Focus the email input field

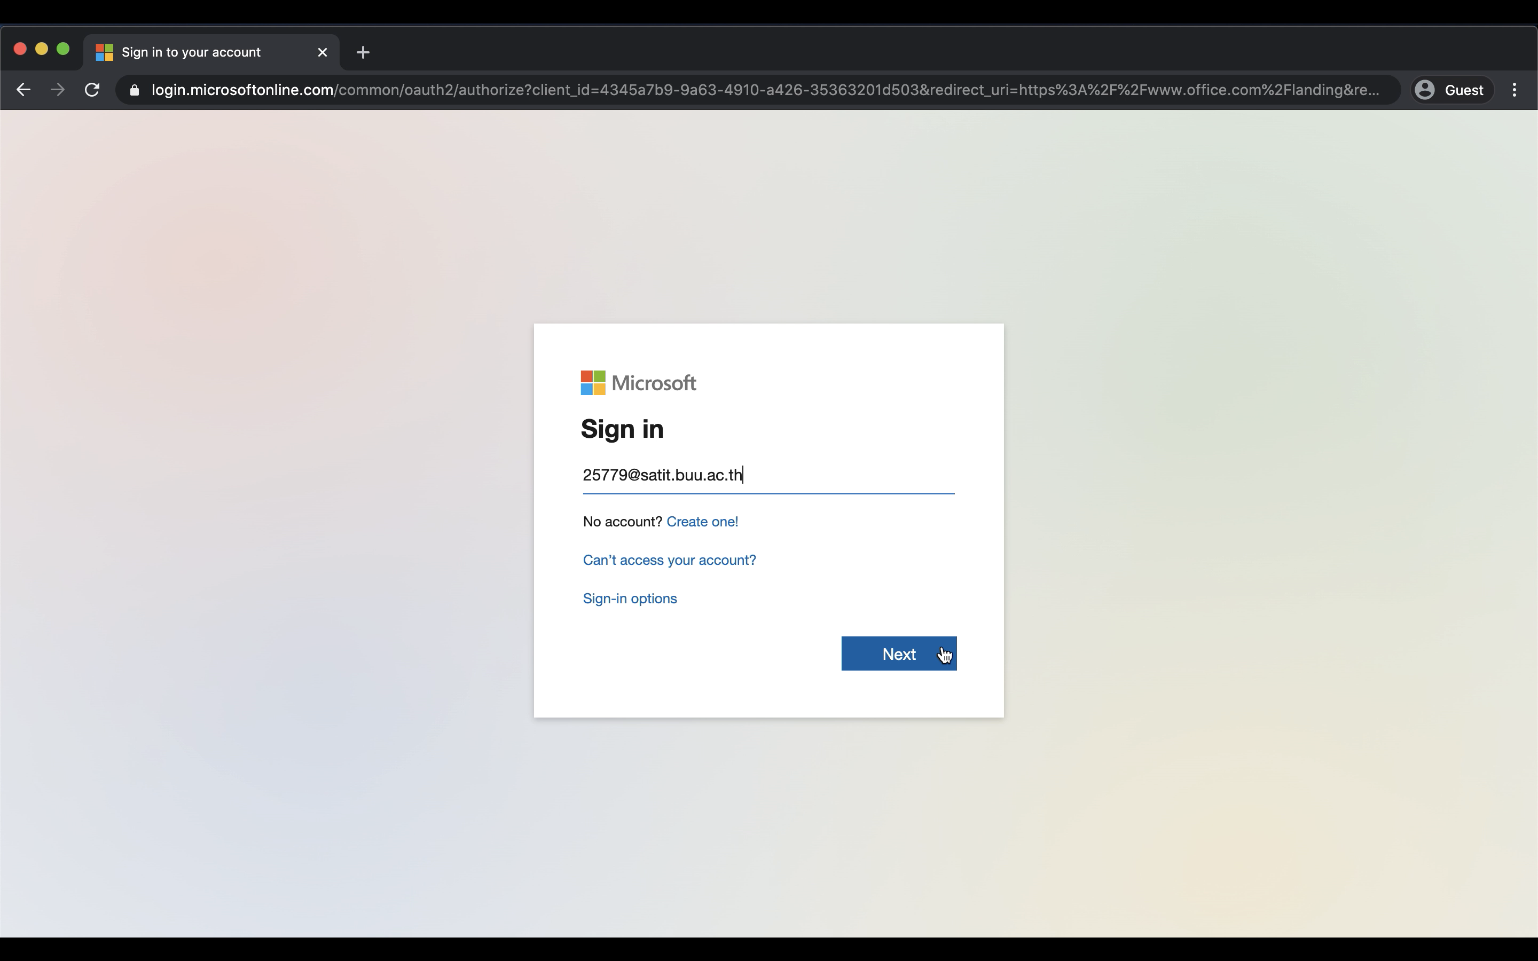click(x=768, y=475)
